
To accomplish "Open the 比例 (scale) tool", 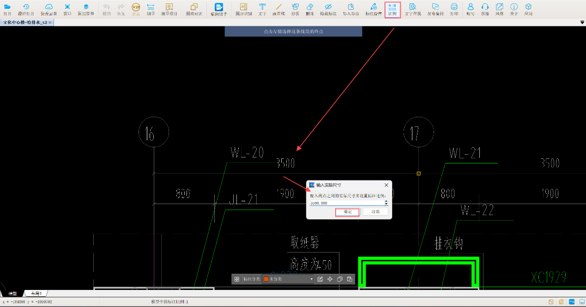I will (x=392, y=9).
